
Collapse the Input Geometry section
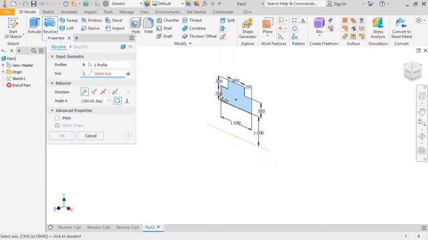pos(52,56)
